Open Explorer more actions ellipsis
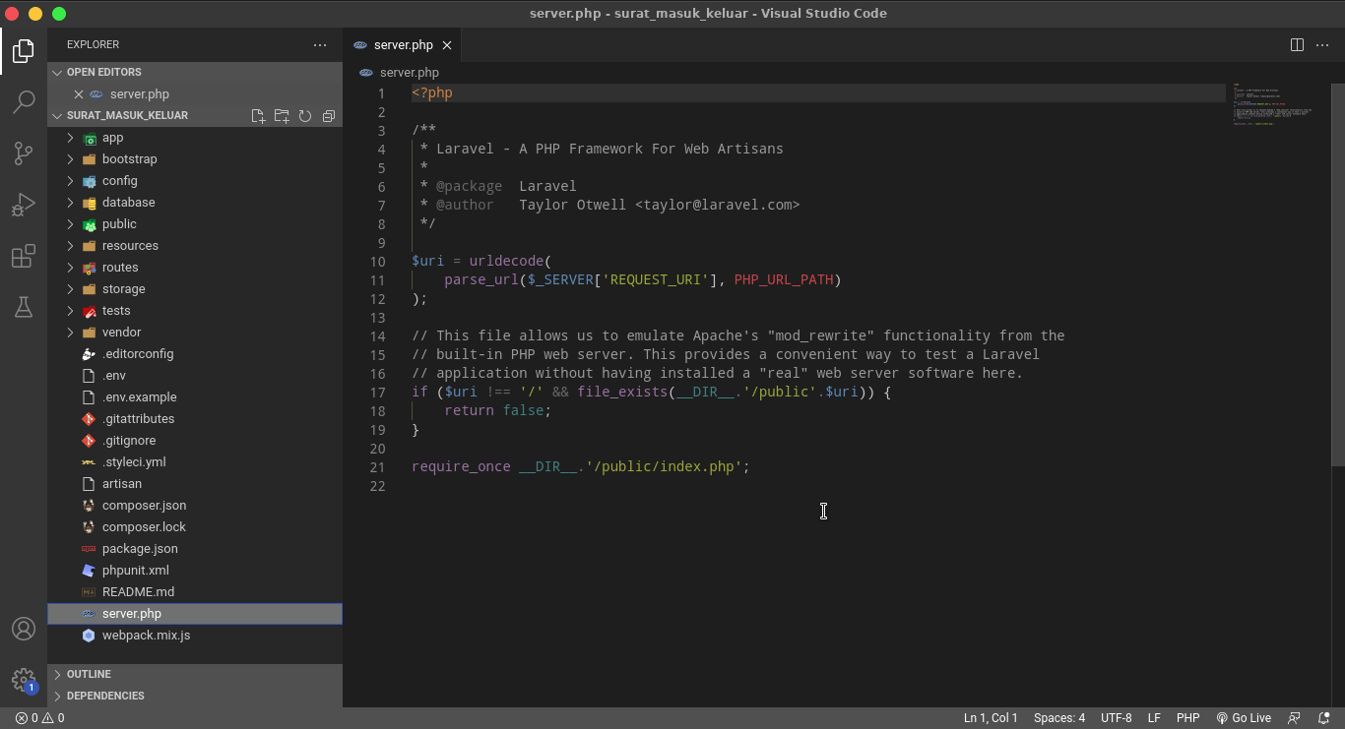Image resolution: width=1345 pixels, height=729 pixels. click(320, 45)
